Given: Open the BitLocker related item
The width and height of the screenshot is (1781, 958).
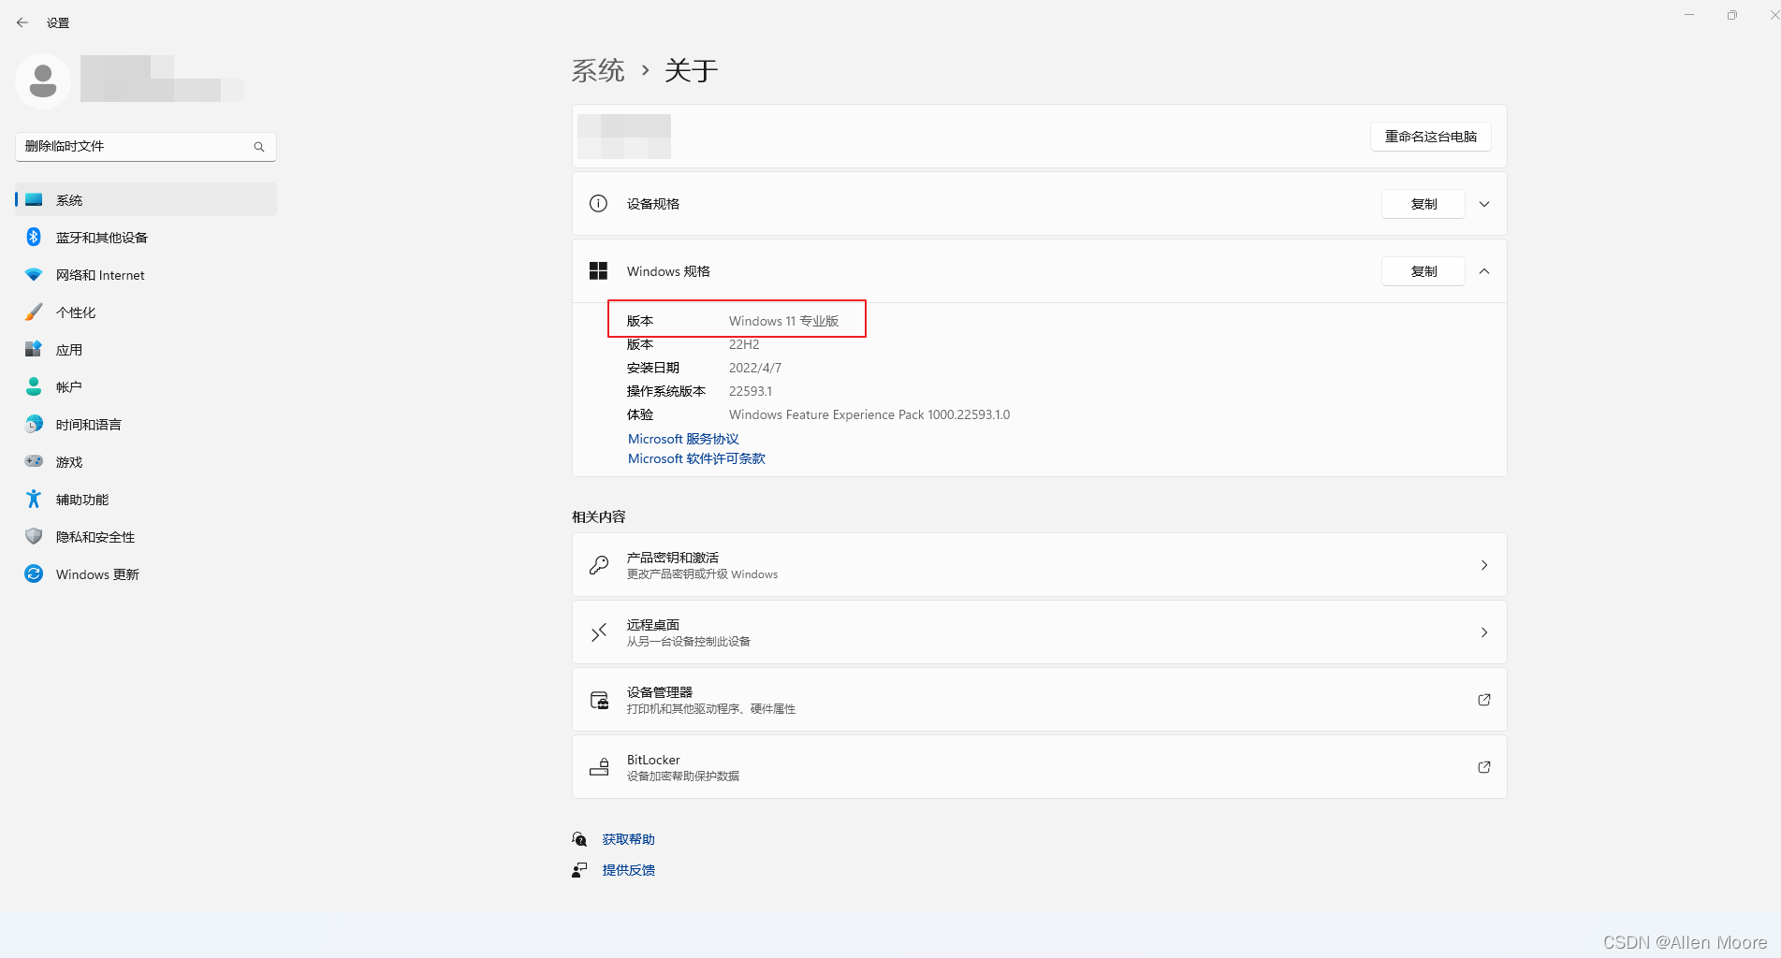Looking at the screenshot, I should click(x=1039, y=767).
